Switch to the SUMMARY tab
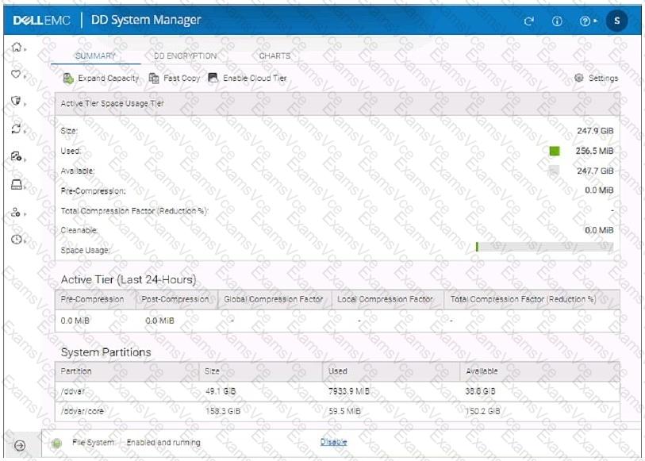The height and width of the screenshot is (461, 645). coord(95,56)
